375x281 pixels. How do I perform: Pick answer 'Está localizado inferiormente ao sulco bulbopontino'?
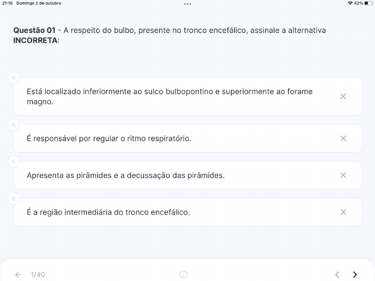(x=187, y=96)
